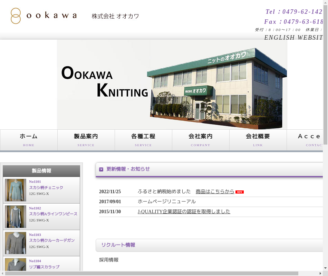Select the No1104 リブ編スカラップ product
328x276 pixels.
click(x=44, y=267)
